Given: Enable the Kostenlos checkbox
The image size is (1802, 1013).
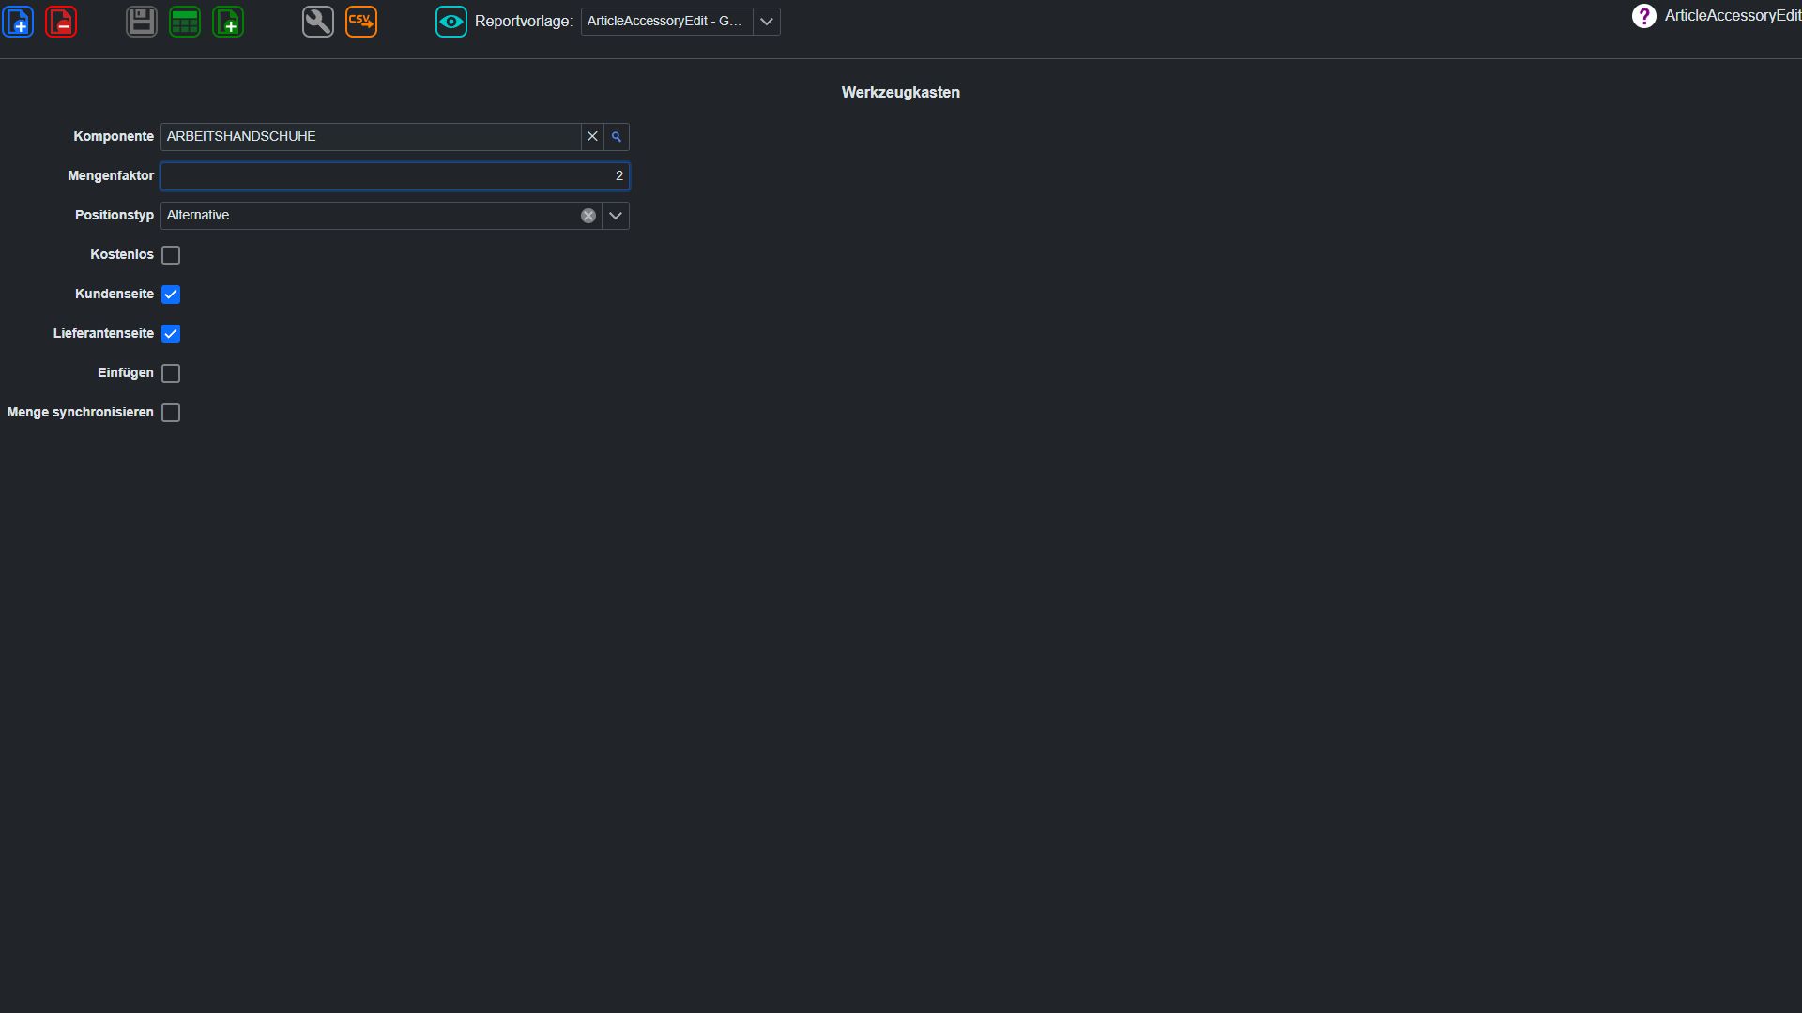Looking at the screenshot, I should (x=171, y=255).
